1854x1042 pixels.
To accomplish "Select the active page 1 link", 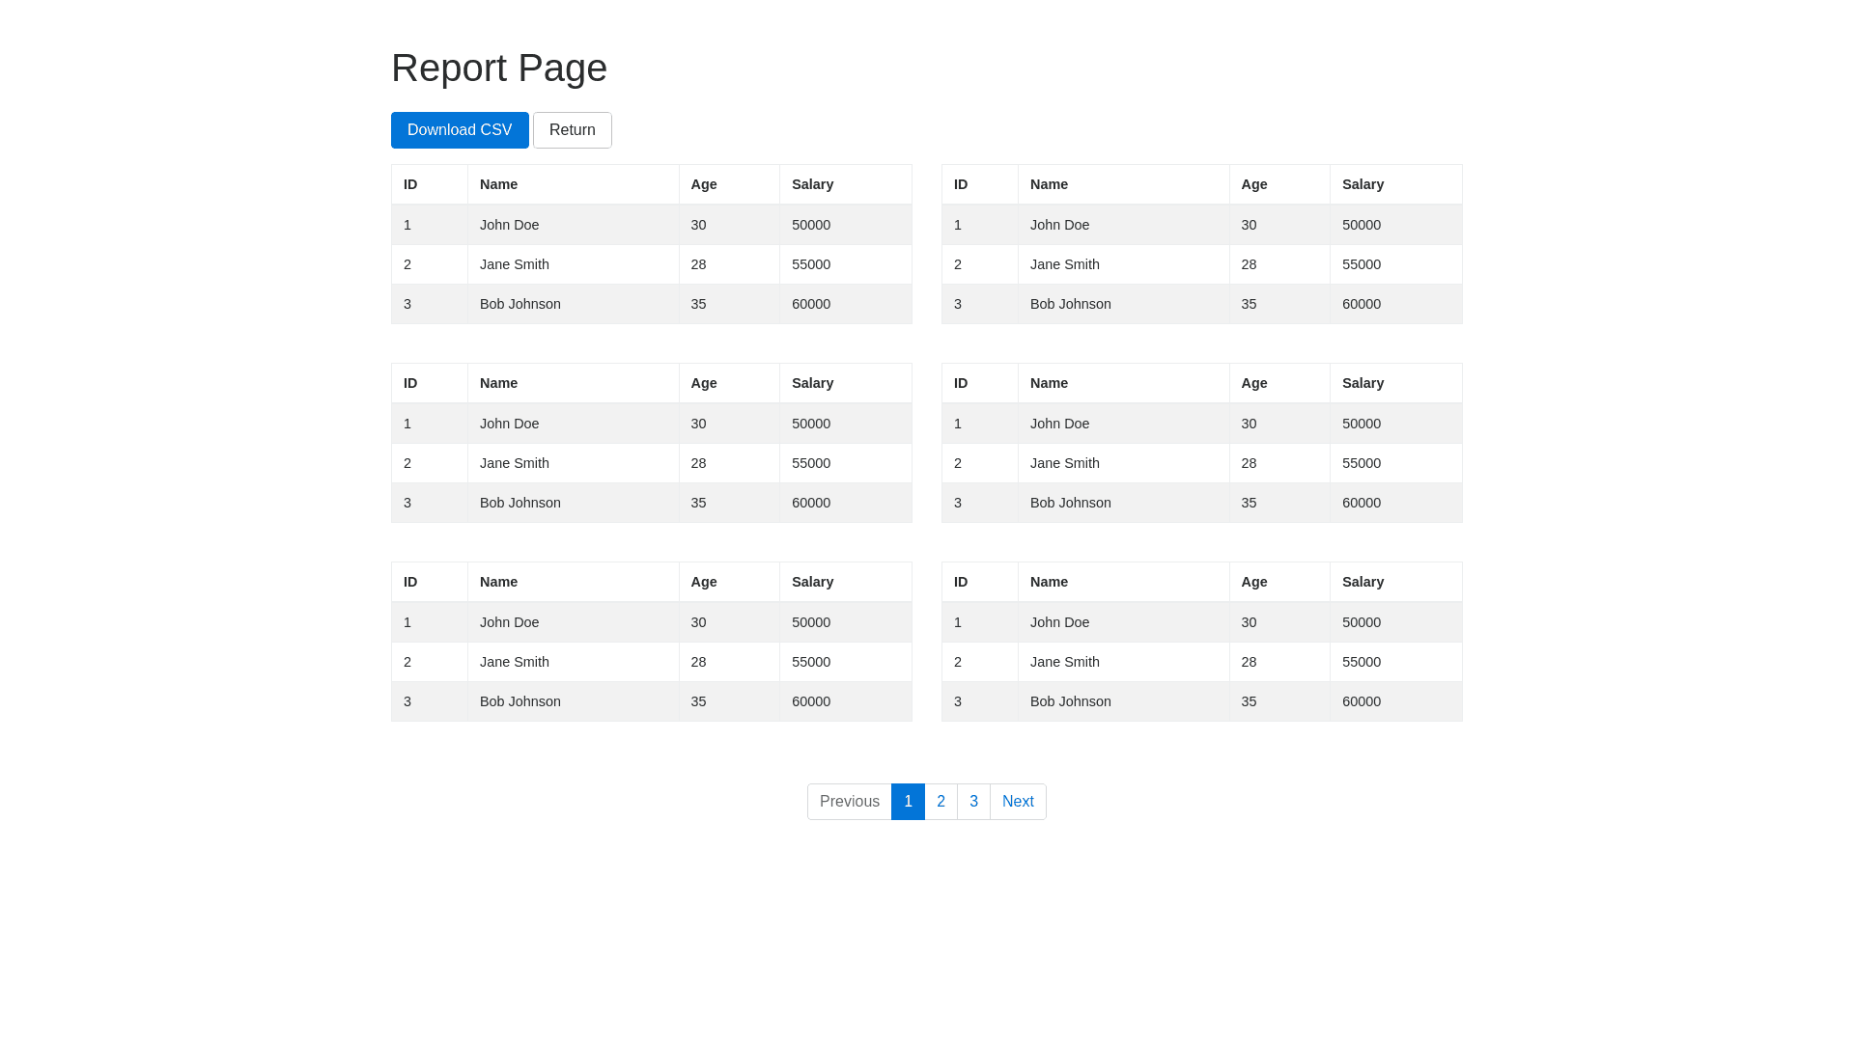I will [x=908, y=802].
